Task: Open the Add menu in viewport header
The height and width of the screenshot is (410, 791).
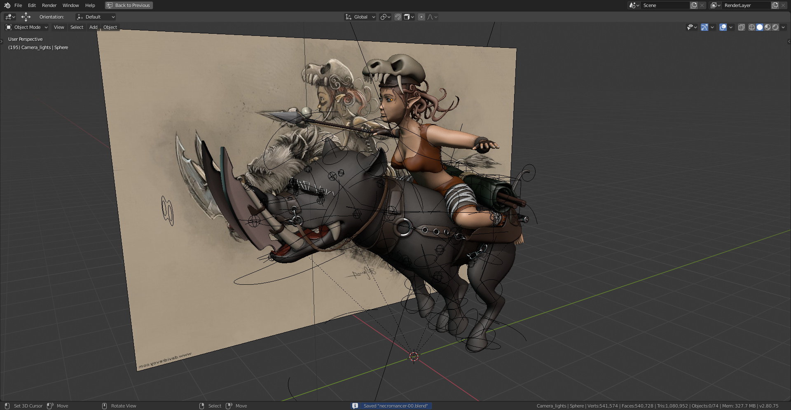Action: coord(94,27)
